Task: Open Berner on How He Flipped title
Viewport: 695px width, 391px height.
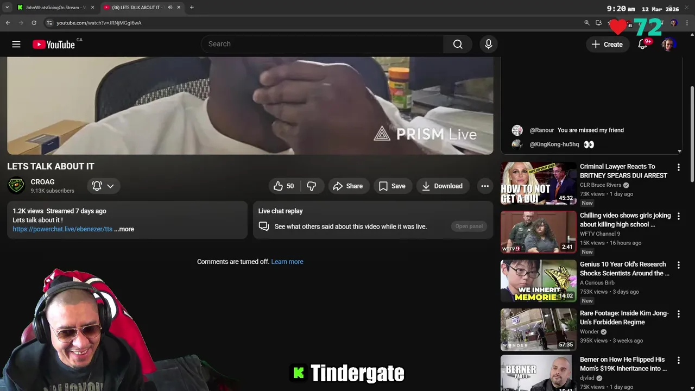Action: (x=623, y=364)
